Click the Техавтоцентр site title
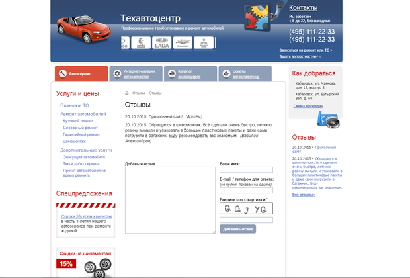 [x=150, y=18]
